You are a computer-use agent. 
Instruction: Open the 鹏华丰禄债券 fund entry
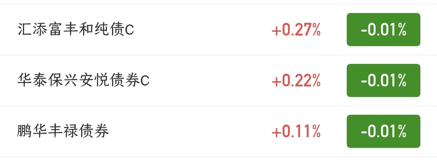pyautogui.click(x=218, y=131)
